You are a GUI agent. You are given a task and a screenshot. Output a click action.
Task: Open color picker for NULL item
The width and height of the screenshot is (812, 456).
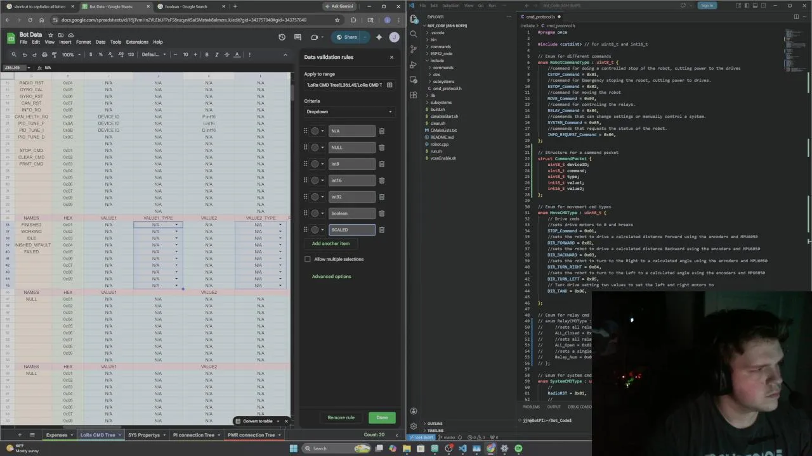point(317,148)
